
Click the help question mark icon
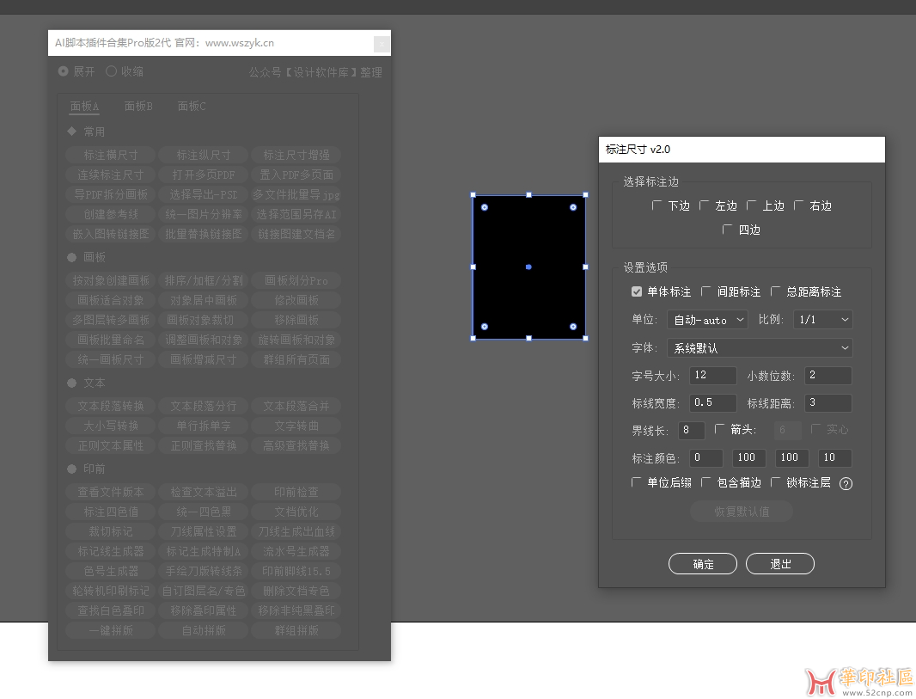pos(846,484)
